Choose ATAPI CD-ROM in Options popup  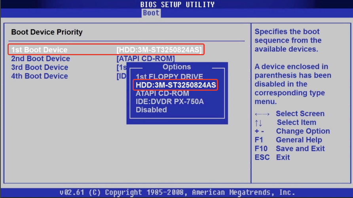tap(162, 93)
